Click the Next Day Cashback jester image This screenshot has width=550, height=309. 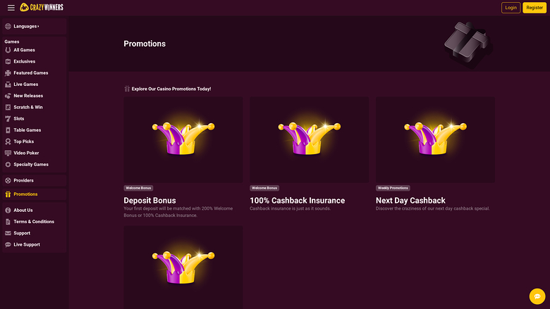(435, 138)
